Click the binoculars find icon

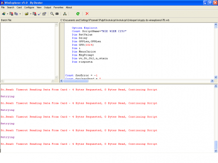[x=57, y=14]
